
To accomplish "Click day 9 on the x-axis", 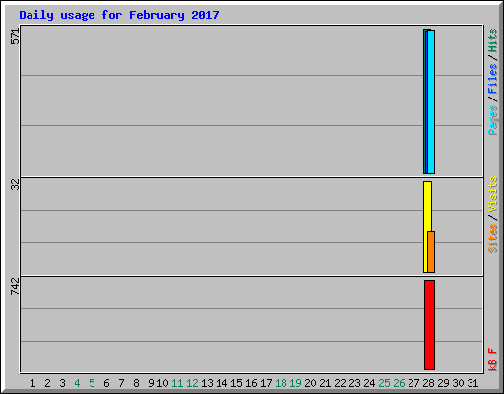I will point(151,383).
